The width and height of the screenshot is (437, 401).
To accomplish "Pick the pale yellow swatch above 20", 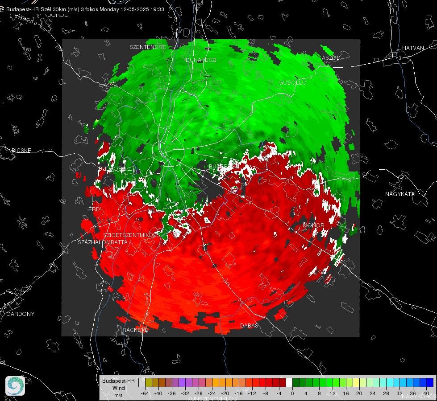I will [x=357, y=383].
